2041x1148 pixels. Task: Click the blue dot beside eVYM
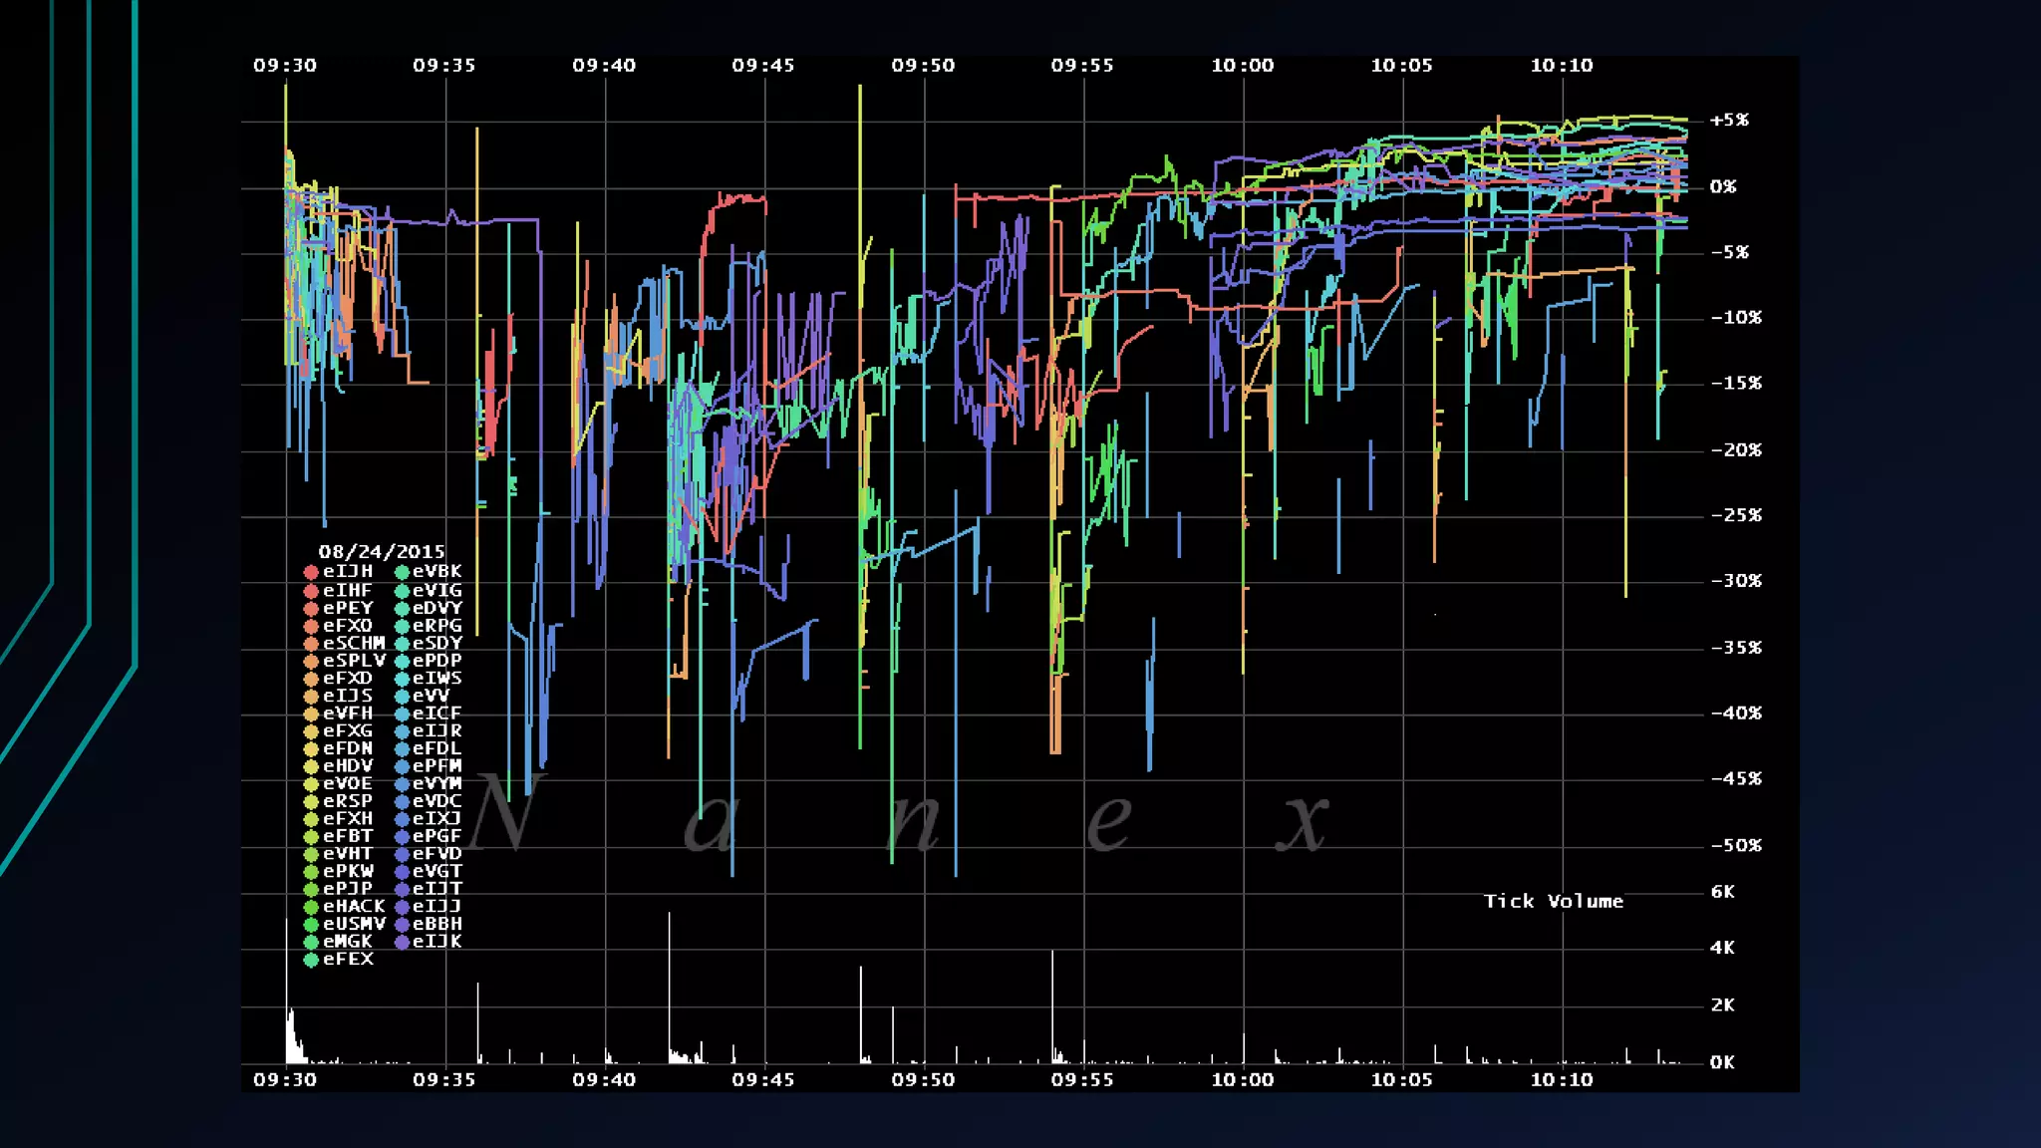coord(402,784)
